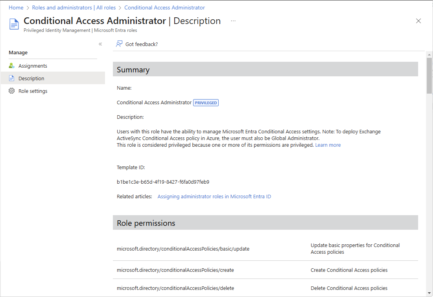The width and height of the screenshot is (433, 297).
Task: Go to Home breadcrumb
Action: point(16,7)
